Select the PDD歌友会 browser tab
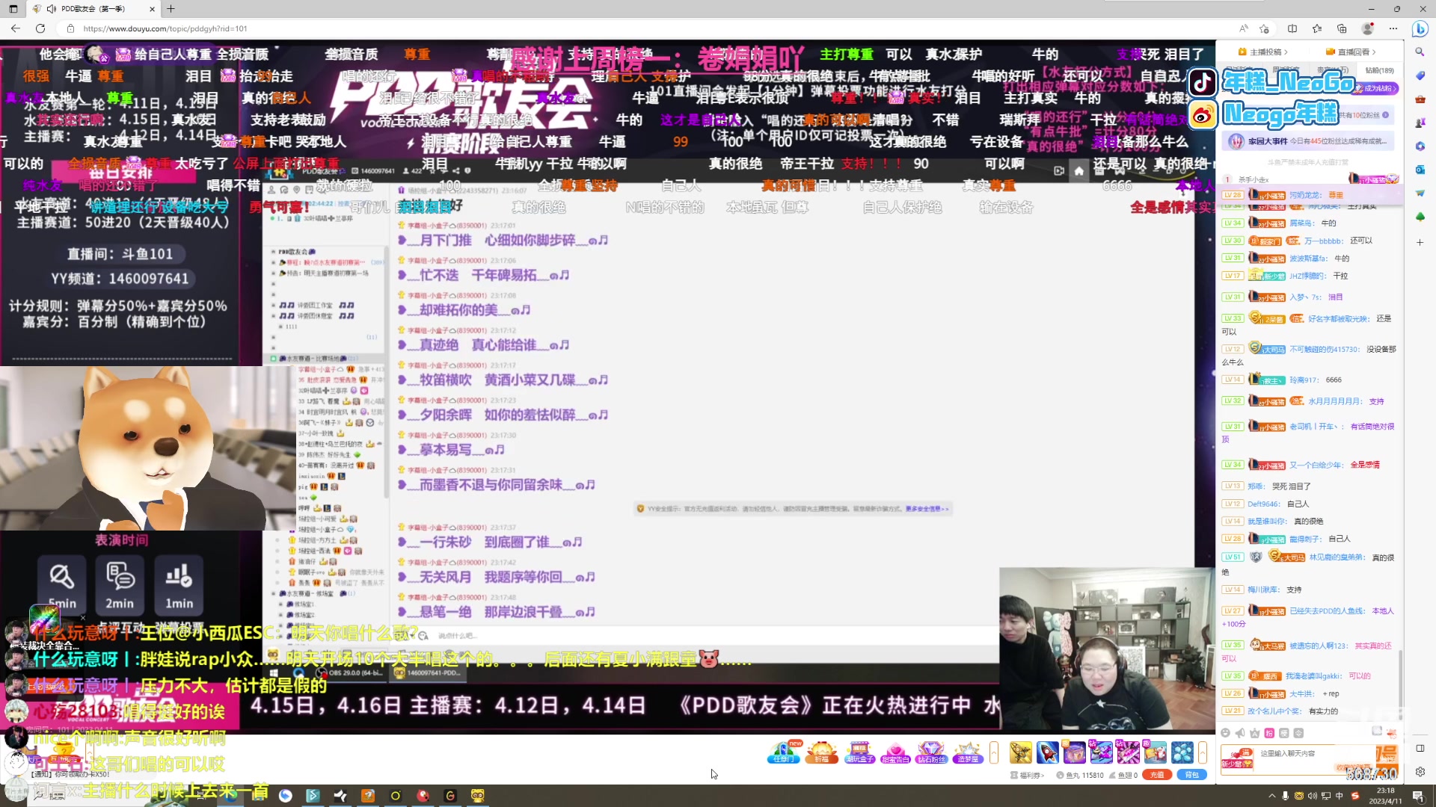Viewport: 1436px width, 807px height. click(93, 9)
